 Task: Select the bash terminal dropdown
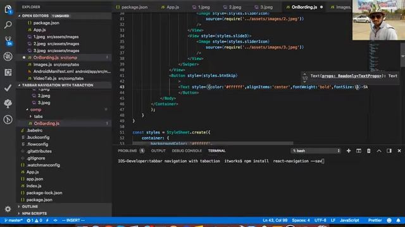pos(316,151)
